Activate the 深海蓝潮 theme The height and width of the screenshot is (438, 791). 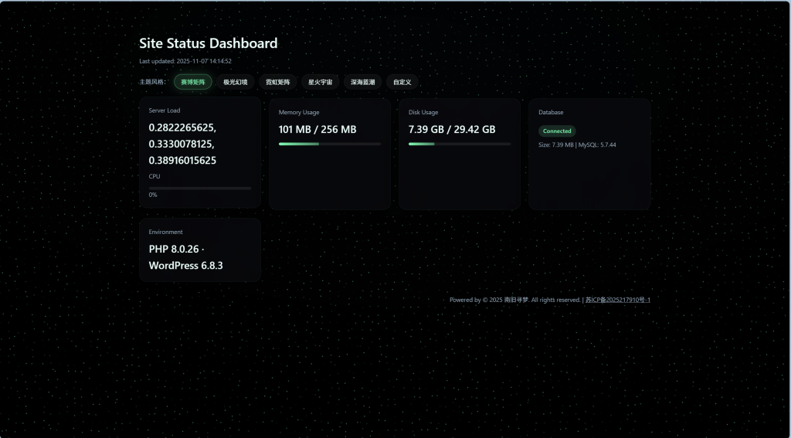pos(362,82)
